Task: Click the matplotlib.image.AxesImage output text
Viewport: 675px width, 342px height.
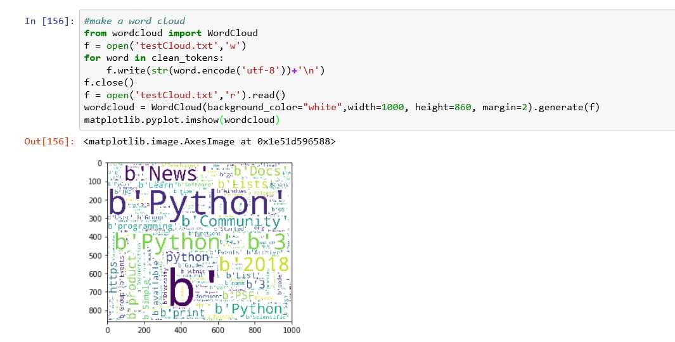Action: tap(210, 141)
